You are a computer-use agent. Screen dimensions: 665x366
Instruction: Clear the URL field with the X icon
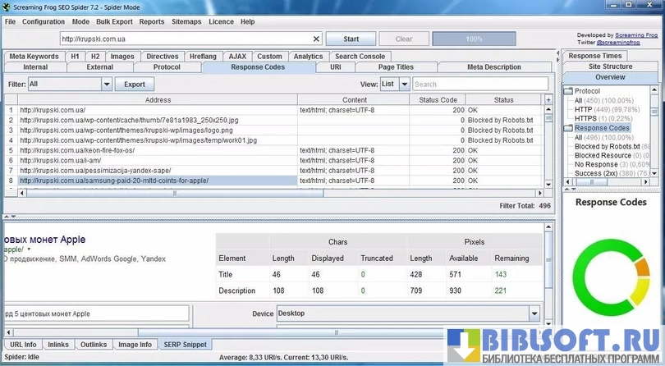tap(317, 39)
